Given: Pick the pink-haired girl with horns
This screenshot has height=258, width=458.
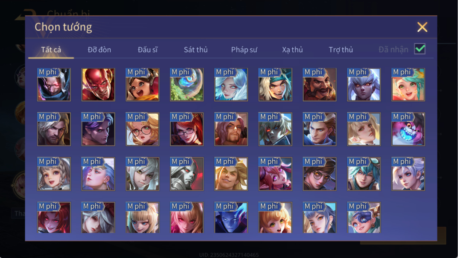Looking at the screenshot, I should pyautogui.click(x=275, y=174).
